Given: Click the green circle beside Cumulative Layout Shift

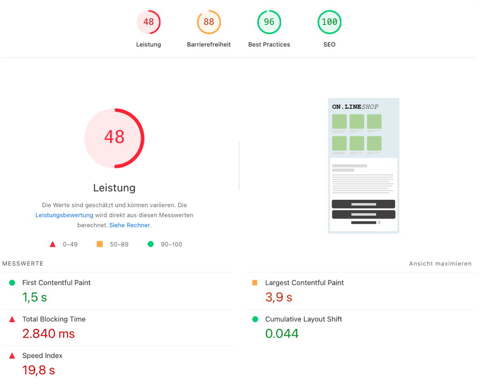Looking at the screenshot, I should (x=255, y=319).
